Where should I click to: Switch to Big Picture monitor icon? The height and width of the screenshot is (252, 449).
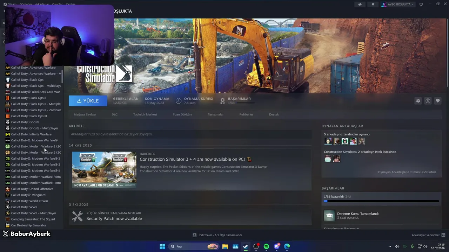(x=421, y=4)
